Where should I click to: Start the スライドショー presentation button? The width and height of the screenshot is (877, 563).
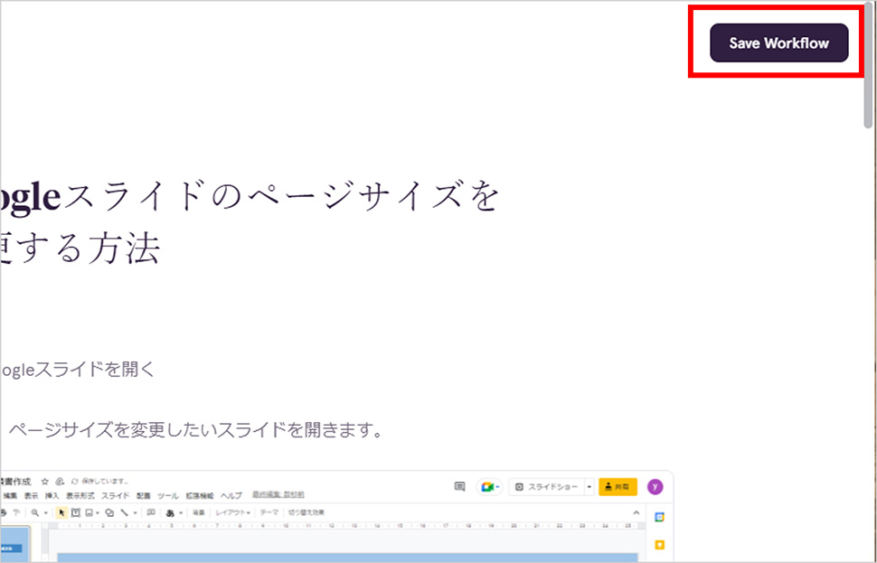click(546, 487)
